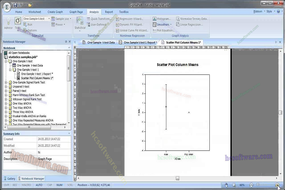Screen dimensions: 285x190
Task: Expand the One Way ANOVA section
Action: point(6,103)
